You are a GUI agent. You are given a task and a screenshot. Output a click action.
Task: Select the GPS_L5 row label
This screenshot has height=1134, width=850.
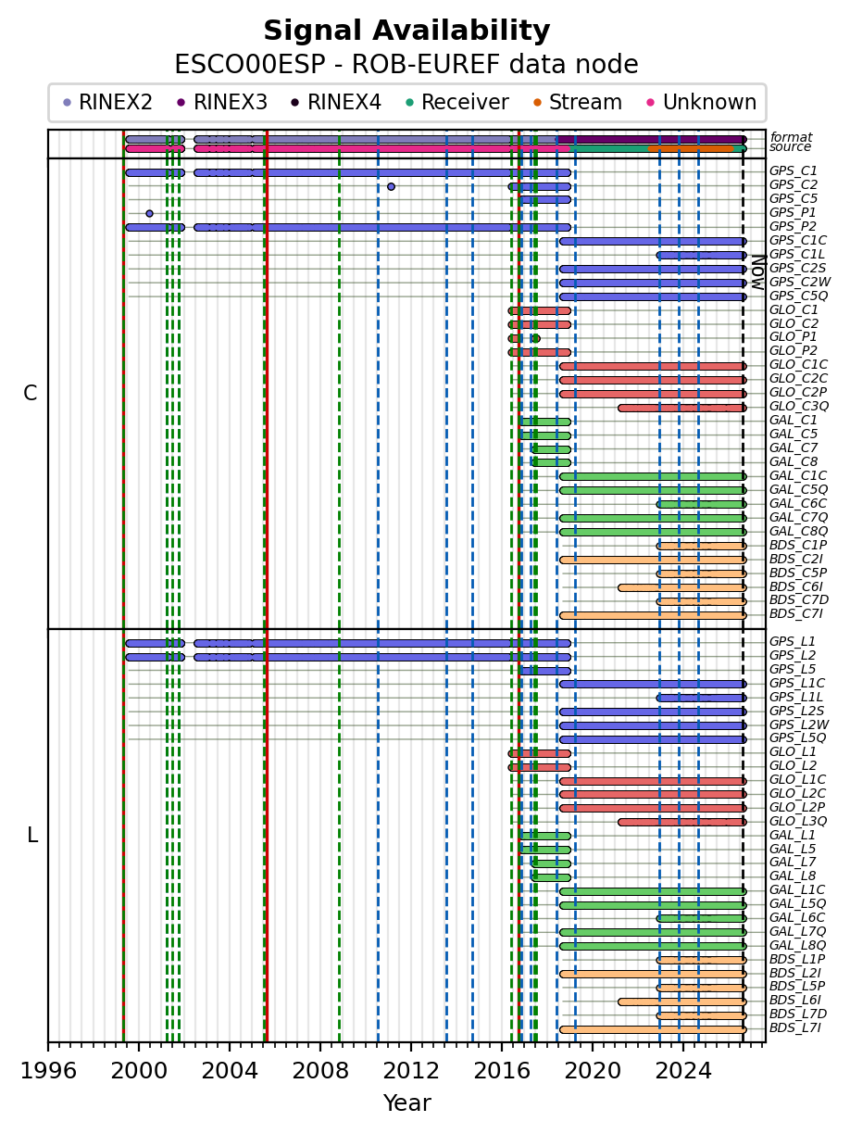click(793, 670)
